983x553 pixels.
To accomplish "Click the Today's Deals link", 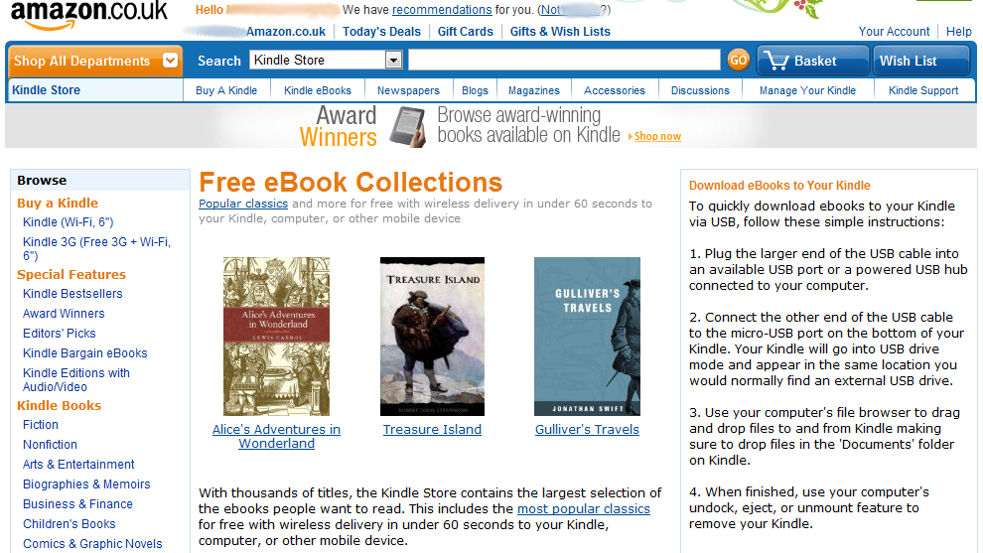I will pos(381,32).
